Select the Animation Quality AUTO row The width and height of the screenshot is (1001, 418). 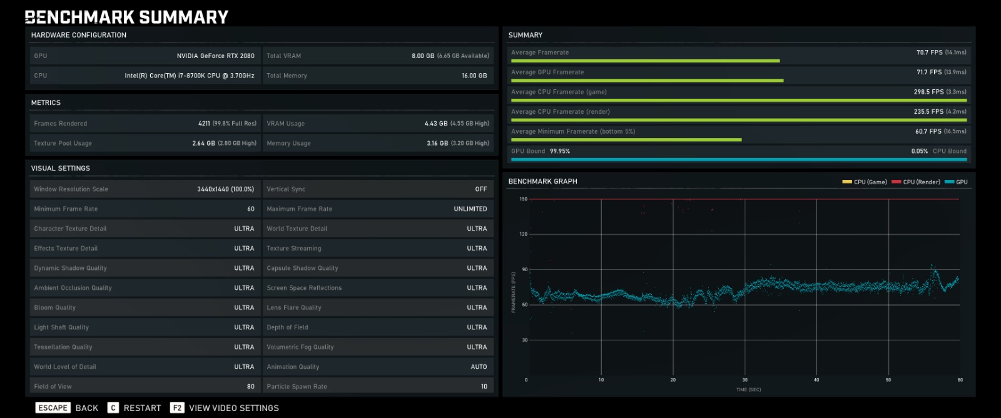377,367
